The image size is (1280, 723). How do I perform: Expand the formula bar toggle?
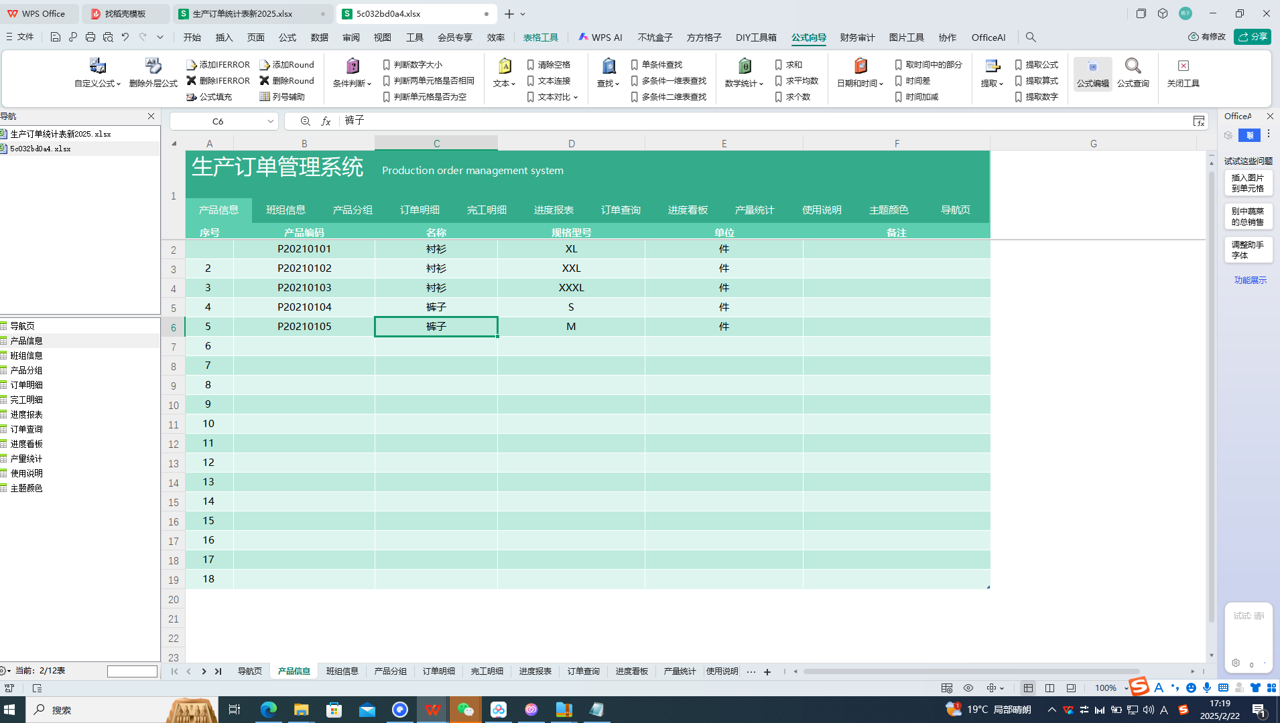pyautogui.click(x=1198, y=121)
